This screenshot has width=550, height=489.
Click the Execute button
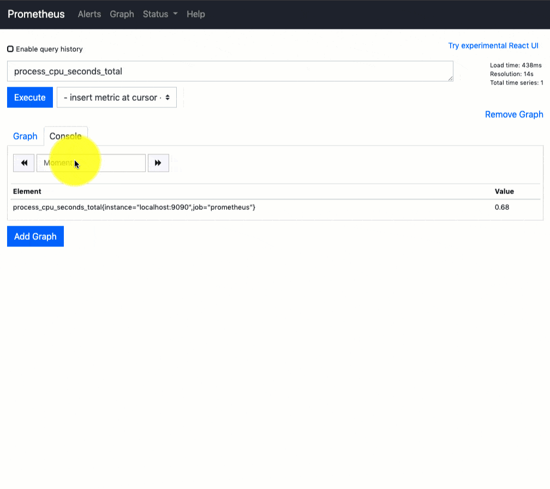[29, 97]
